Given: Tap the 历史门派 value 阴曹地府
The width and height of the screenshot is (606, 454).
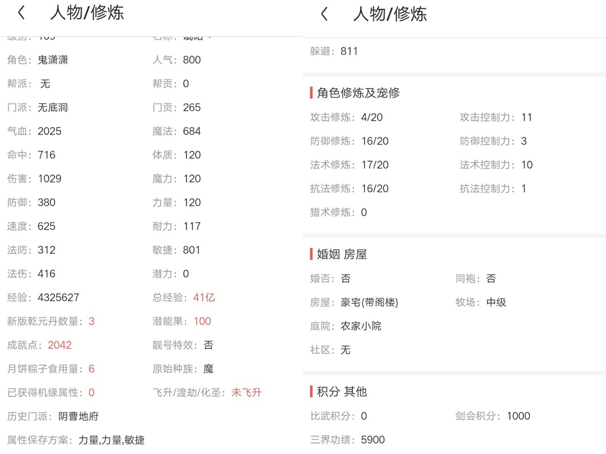Looking at the screenshot, I should click(x=78, y=417).
